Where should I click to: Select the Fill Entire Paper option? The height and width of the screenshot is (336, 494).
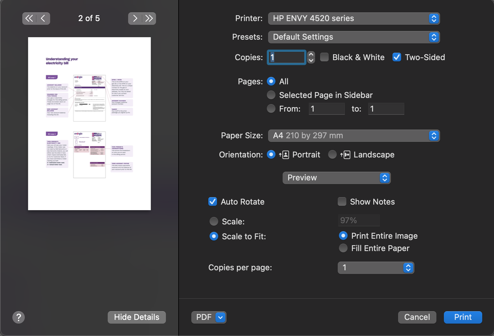343,248
